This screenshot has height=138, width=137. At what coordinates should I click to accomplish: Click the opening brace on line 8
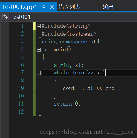coord(56,80)
